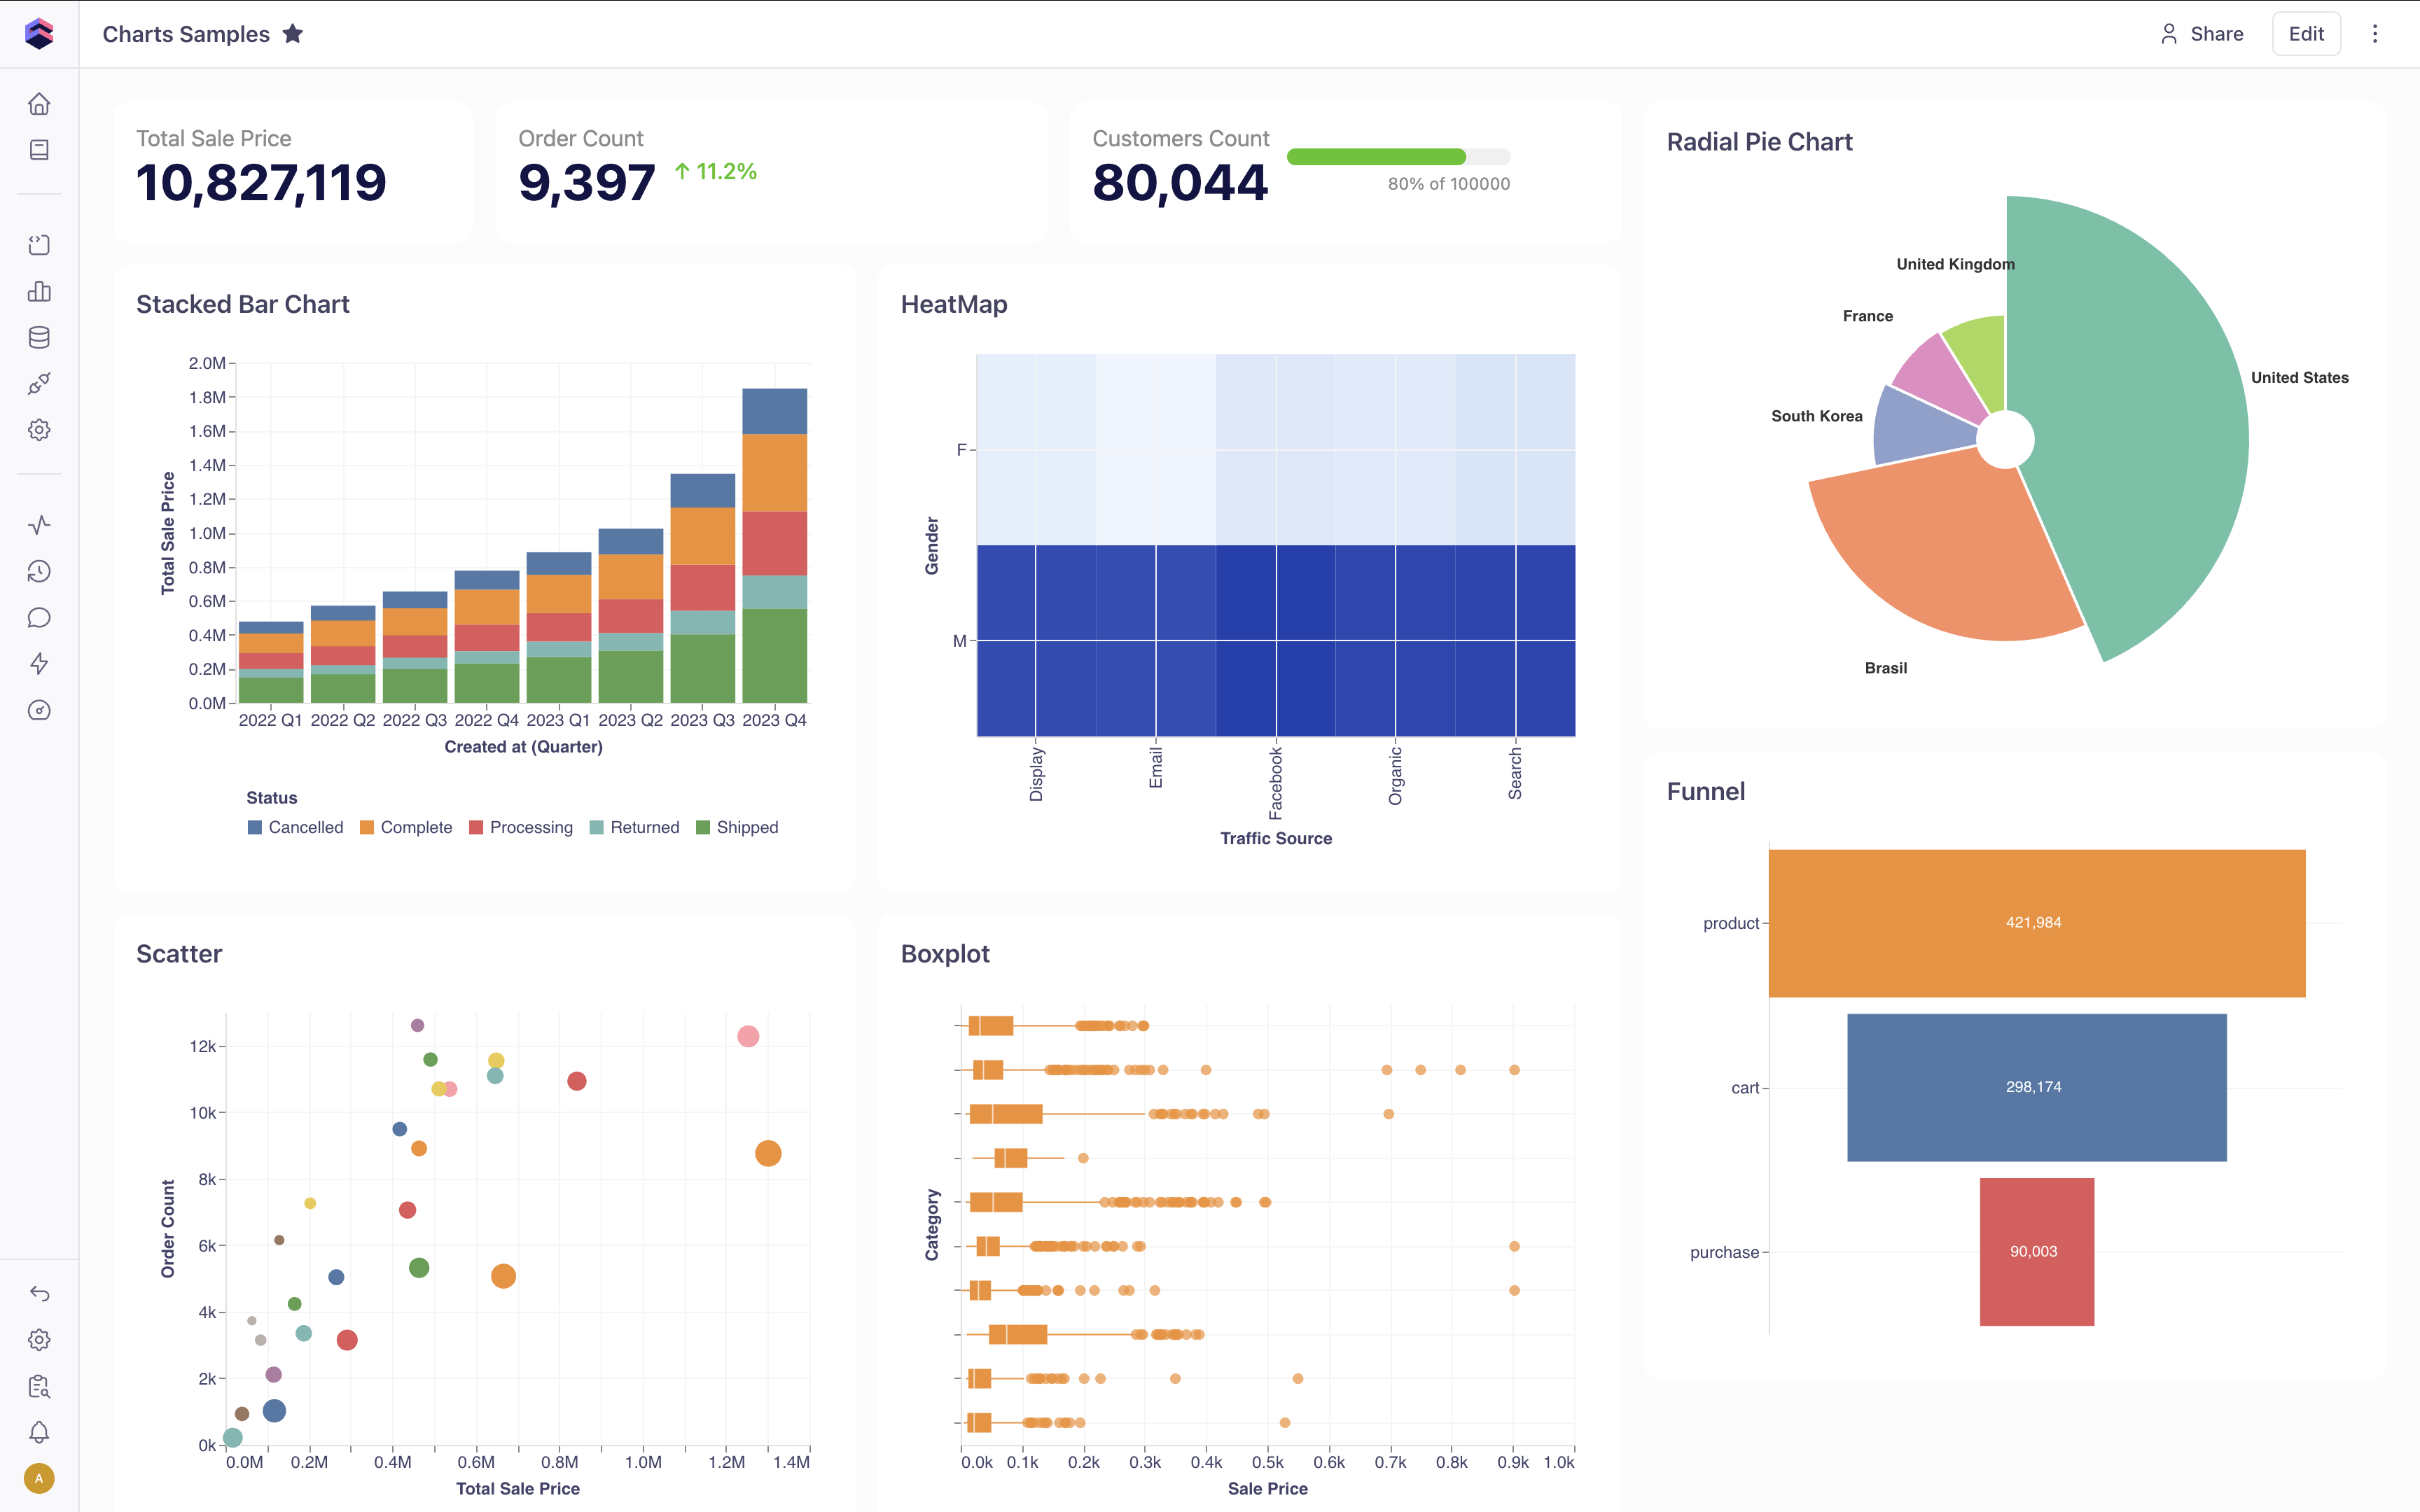This screenshot has width=2420, height=1512.
Task: Select the database icon in the sidebar
Action: click(x=40, y=337)
